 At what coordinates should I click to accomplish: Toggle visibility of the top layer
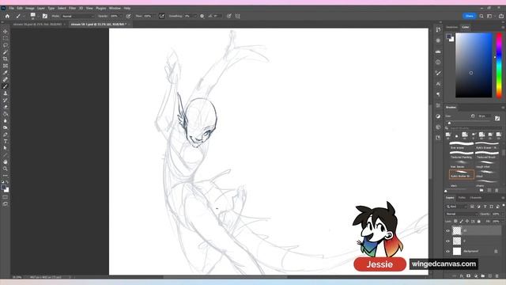[447, 230]
